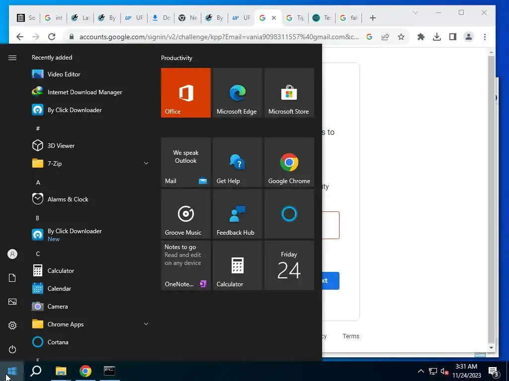
Task: Open the Groove Music tile
Action: pos(186,214)
